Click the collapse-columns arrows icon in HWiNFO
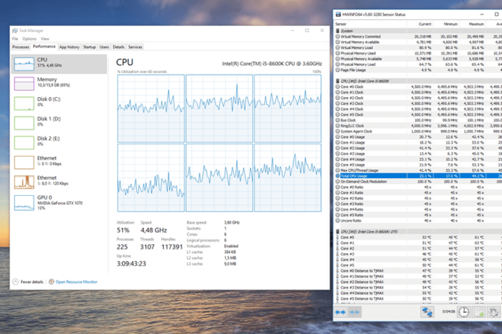The width and height of the screenshot is (502, 334). tap(354, 312)
